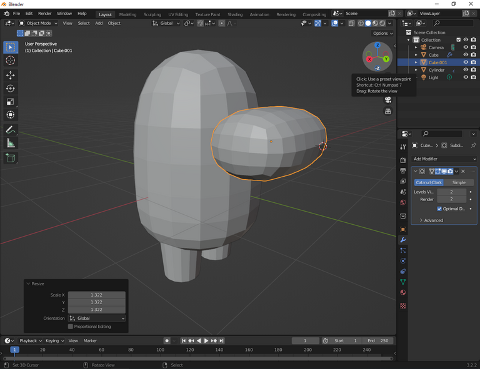Switch to Modeling workspace tab
The image size is (480, 369).
click(x=127, y=15)
